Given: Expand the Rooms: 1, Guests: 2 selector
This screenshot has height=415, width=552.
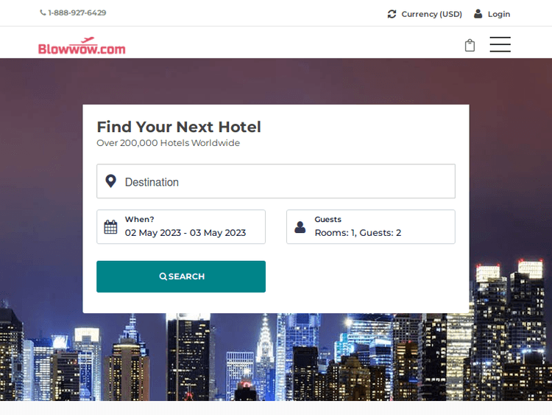Looking at the screenshot, I should click(358, 233).
